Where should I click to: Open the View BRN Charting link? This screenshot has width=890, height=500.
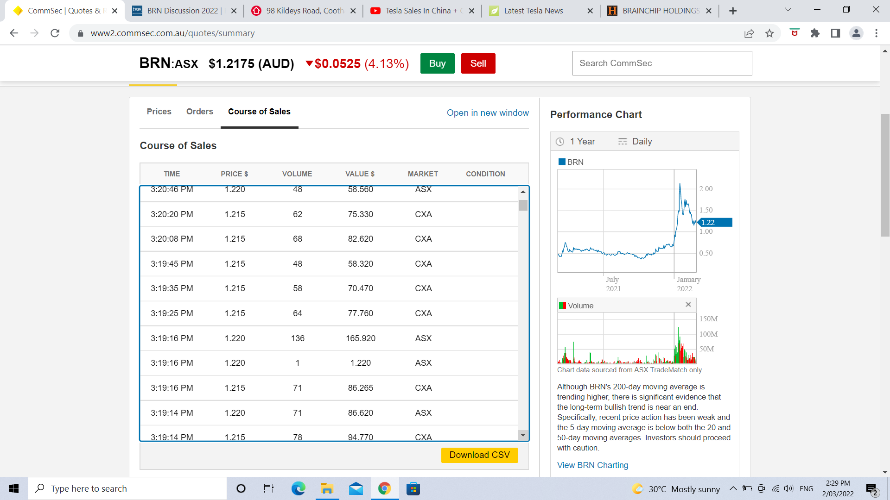(592, 465)
